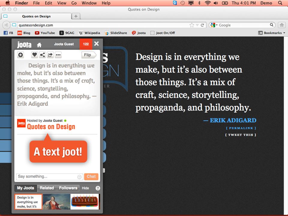The height and width of the screenshot is (216, 288).
Task: Select the painting portrait thumbnail
Action: tap(56, 202)
